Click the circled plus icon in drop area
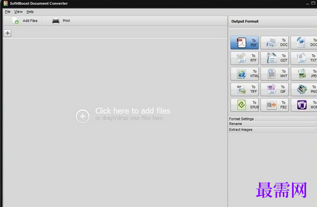Viewport: 317px width, 207px height. (83, 116)
